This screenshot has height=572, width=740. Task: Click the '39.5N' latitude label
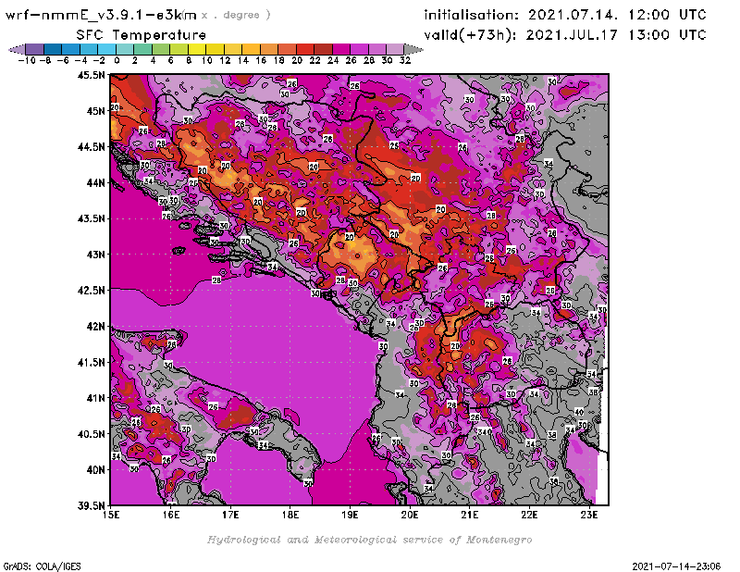click(91, 505)
